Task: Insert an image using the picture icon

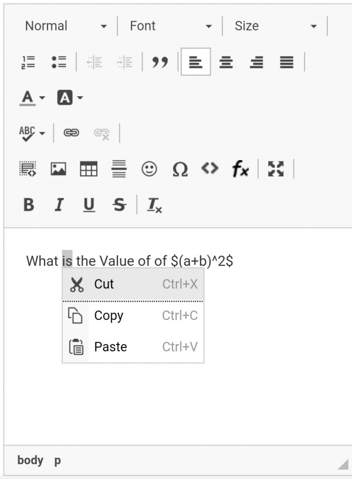Action: click(x=58, y=170)
